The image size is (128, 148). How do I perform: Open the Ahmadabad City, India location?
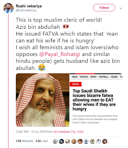pos(69,132)
